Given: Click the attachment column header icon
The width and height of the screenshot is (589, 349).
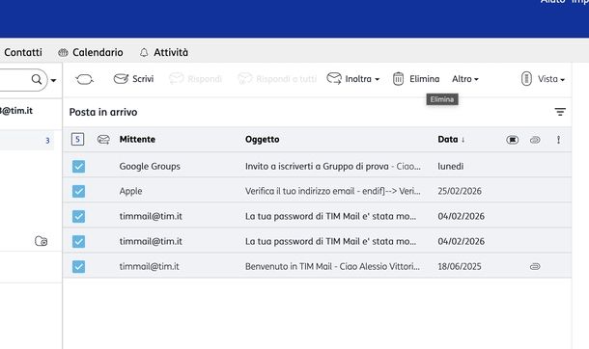Looking at the screenshot, I should pyautogui.click(x=535, y=140).
